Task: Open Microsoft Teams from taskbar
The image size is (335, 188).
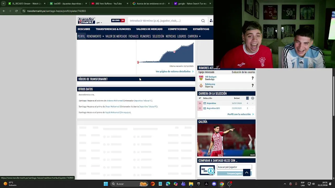Action: (183, 184)
